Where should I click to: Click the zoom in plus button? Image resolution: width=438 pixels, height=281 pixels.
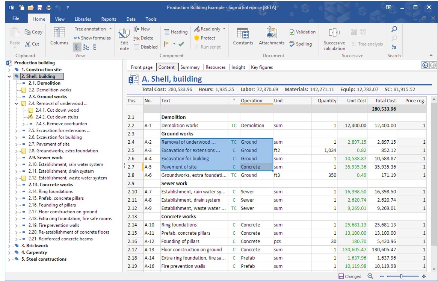tap(424, 276)
